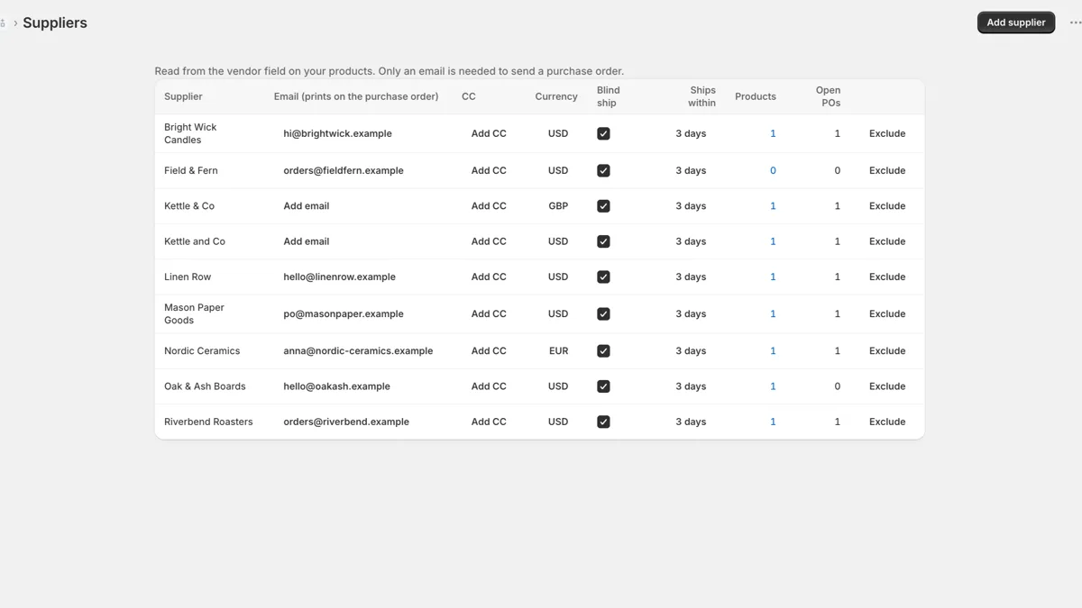This screenshot has width=1082, height=608.
Task: Toggle Blind ship for Bright Wick Candles
Action: click(603, 133)
